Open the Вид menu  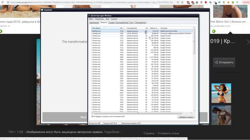click(x=107, y=19)
